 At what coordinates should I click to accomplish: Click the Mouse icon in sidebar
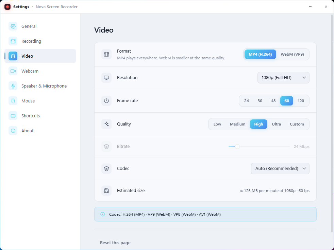13,101
